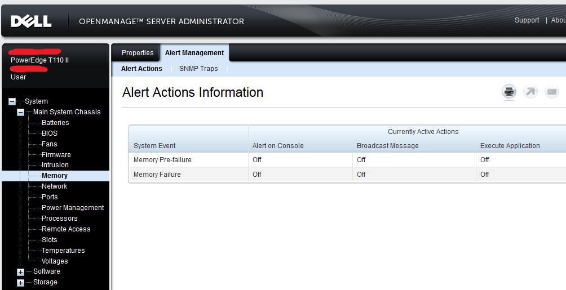
Task: Open Power Management in the tree
Action: (x=73, y=208)
